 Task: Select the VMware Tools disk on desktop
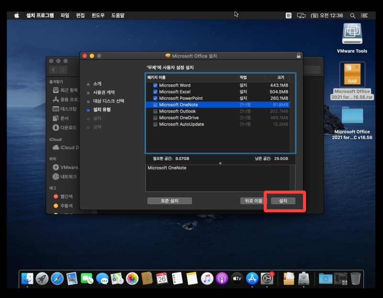point(352,34)
